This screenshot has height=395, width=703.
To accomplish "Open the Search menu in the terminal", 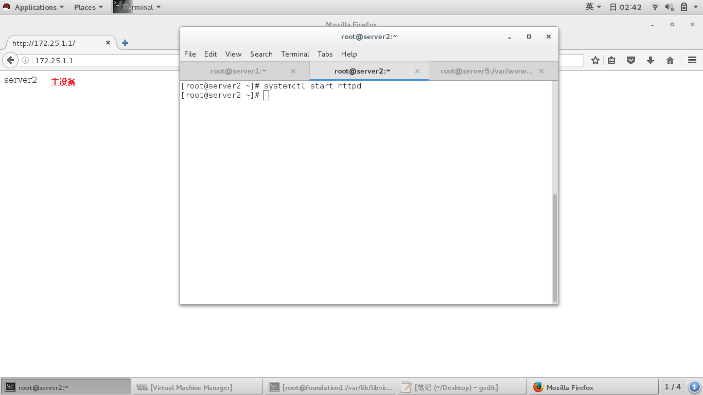I will tap(261, 54).
